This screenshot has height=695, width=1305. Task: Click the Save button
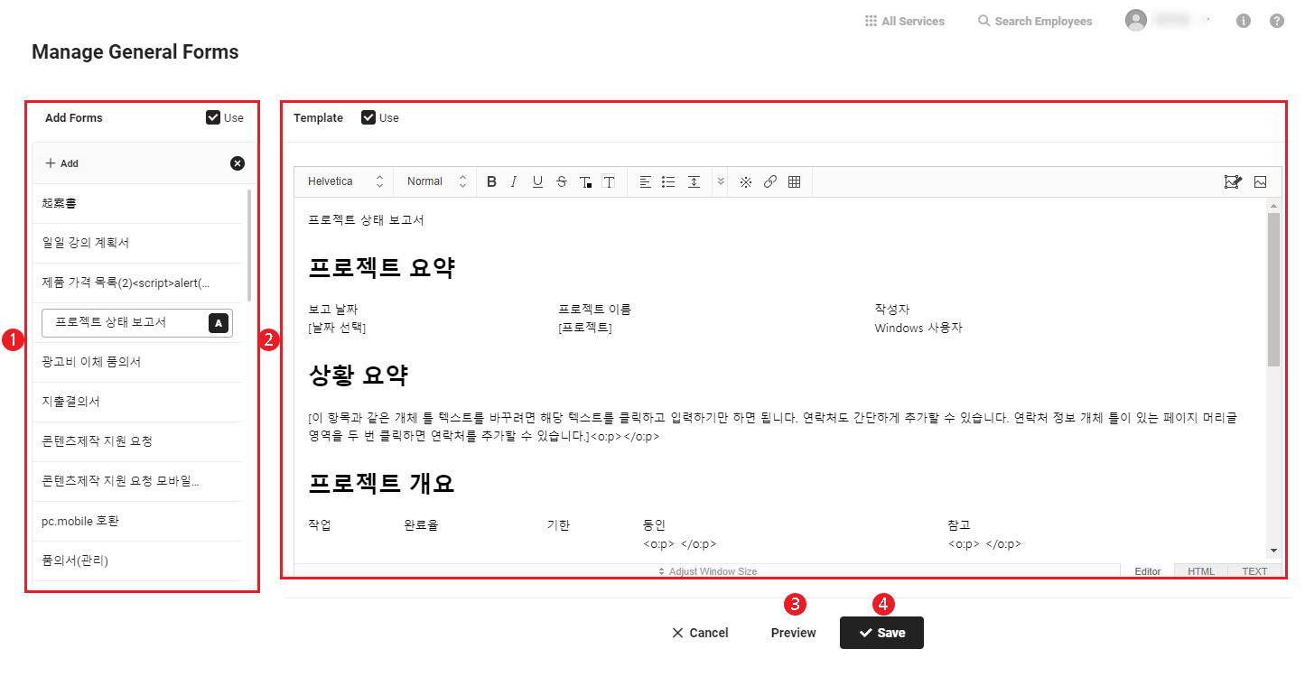[x=881, y=633]
